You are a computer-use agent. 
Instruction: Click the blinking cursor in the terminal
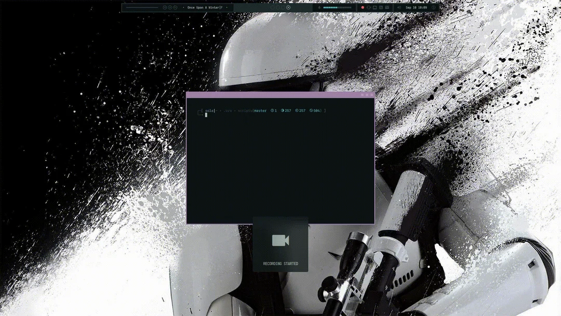point(206,115)
